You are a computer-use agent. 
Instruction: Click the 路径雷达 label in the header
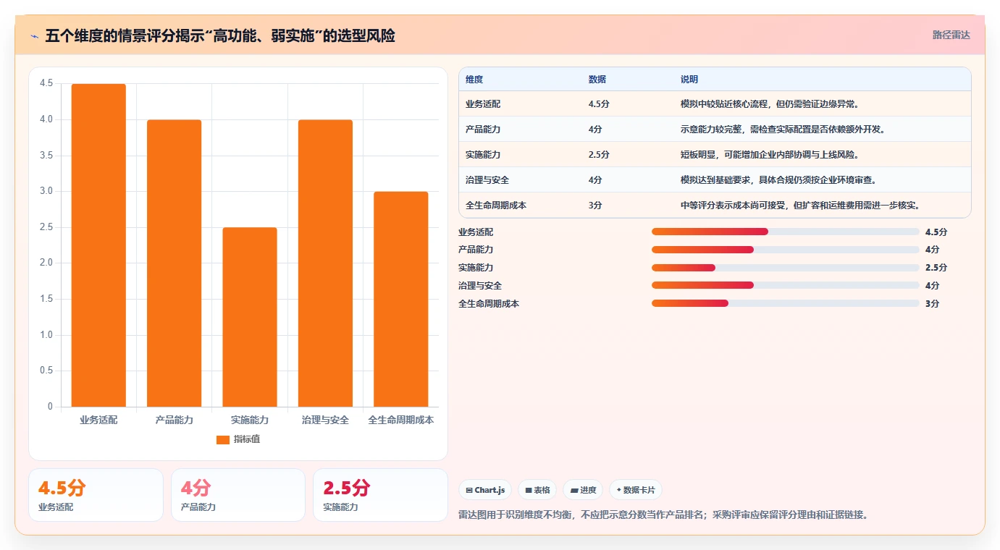(x=951, y=35)
